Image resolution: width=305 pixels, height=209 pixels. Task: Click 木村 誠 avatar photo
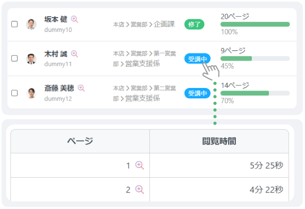(x=31, y=58)
